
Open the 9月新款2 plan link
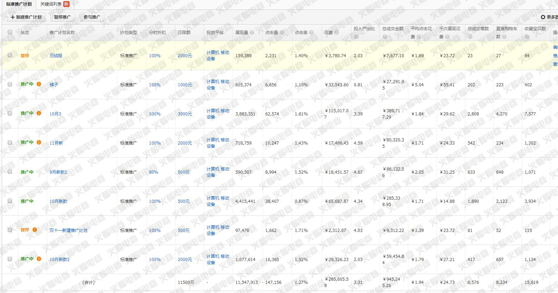tap(58, 172)
